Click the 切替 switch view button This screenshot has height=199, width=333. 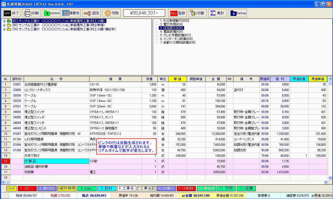click(x=197, y=13)
